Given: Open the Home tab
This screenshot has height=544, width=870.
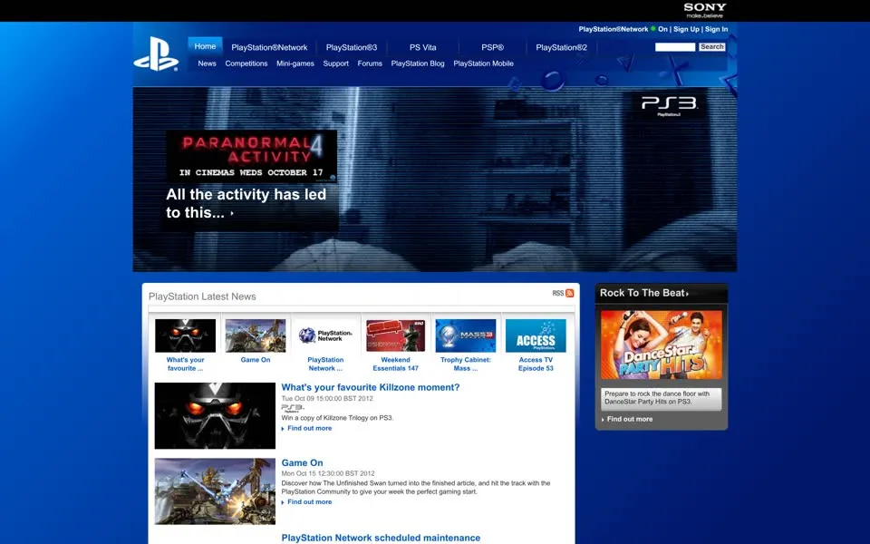Looking at the screenshot, I should [x=205, y=46].
